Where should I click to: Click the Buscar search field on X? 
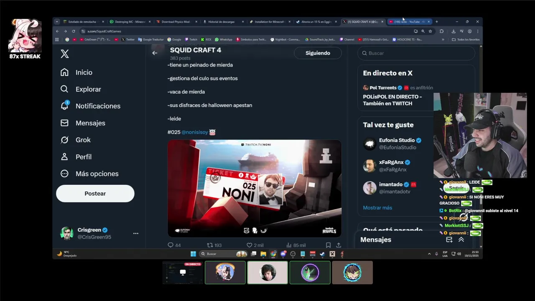click(x=416, y=53)
